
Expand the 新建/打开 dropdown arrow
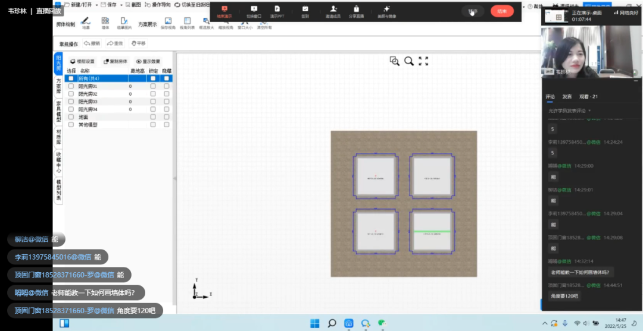96,5
